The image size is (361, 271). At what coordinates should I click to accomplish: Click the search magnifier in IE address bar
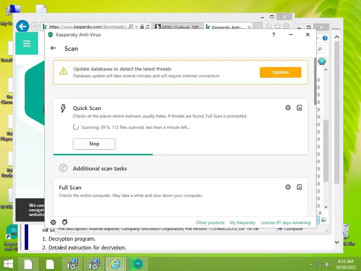131,26
